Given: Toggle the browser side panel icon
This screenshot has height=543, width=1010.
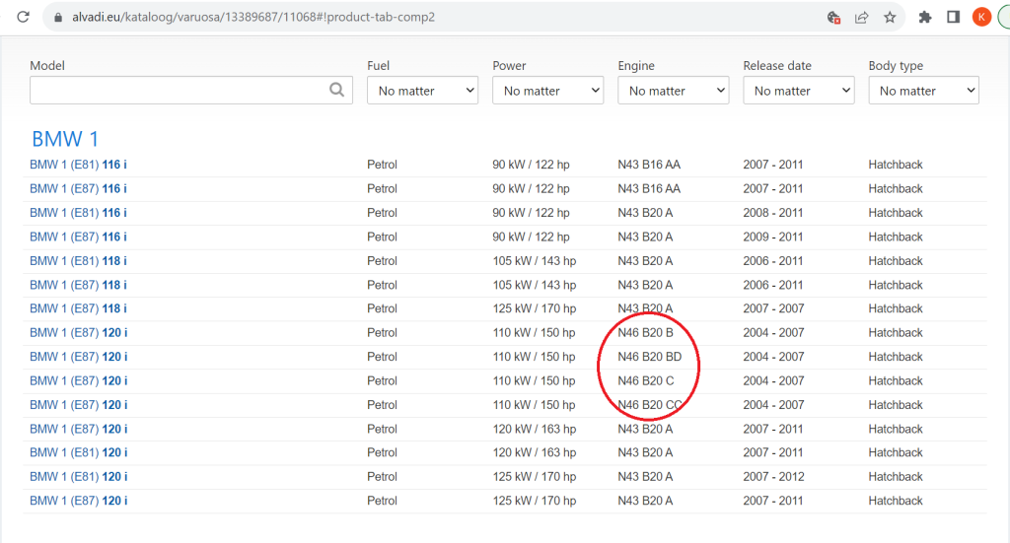Looking at the screenshot, I should (x=953, y=17).
